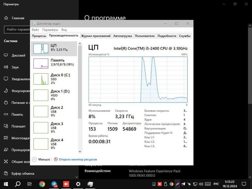Click the Найти параметр search field
Screen dimensions: 252x189
[x=17, y=30]
